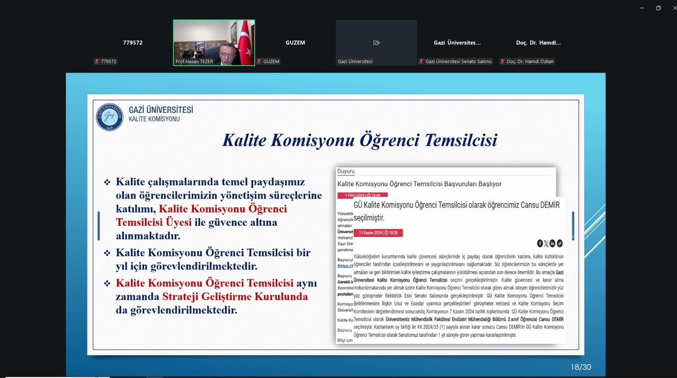Click 'Prof.Hasan TEZER' name label

(x=194, y=61)
